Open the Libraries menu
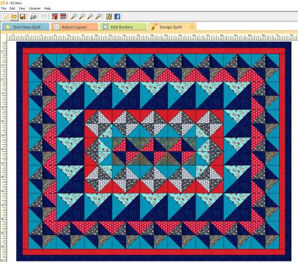 35,8
